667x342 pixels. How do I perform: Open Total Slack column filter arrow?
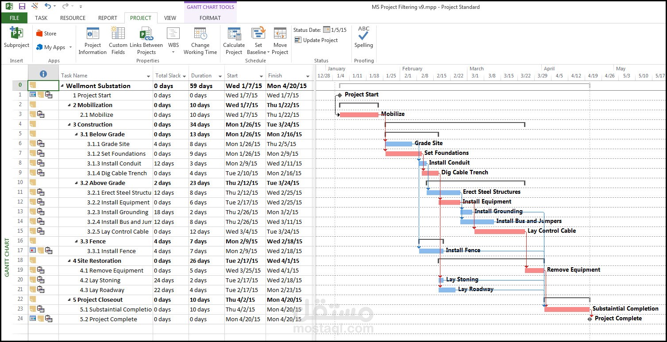(x=184, y=76)
